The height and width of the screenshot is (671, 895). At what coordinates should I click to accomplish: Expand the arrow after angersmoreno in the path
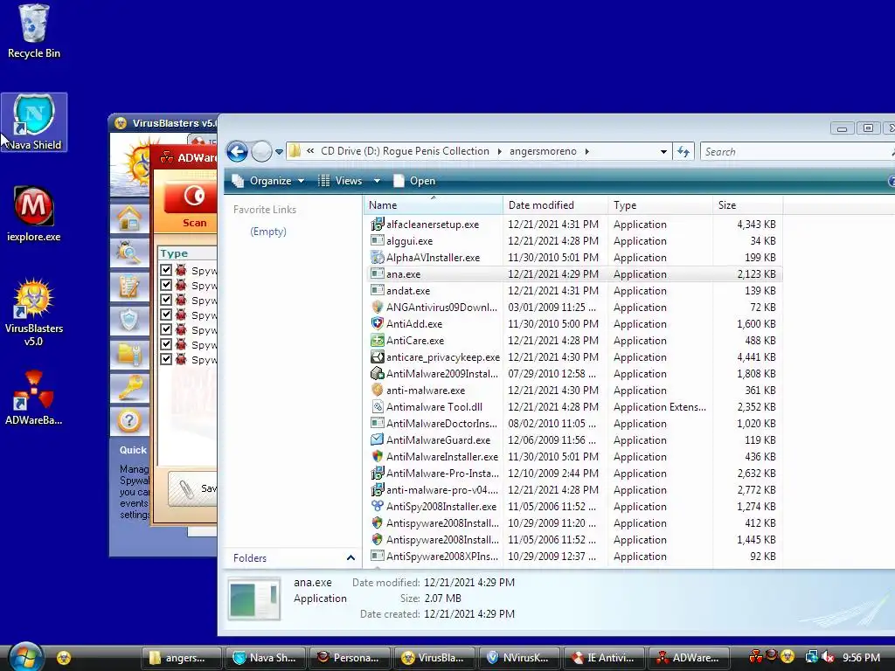click(586, 151)
